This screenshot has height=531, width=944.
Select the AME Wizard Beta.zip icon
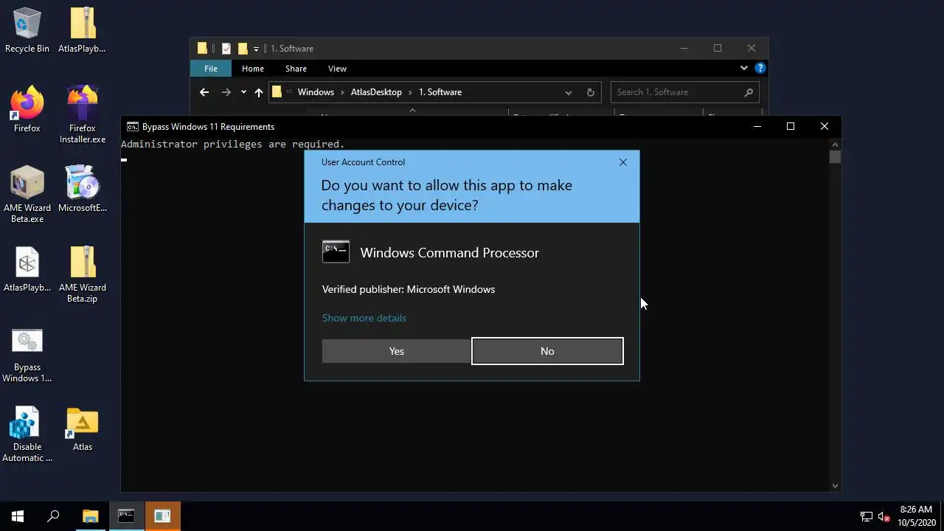(x=83, y=274)
